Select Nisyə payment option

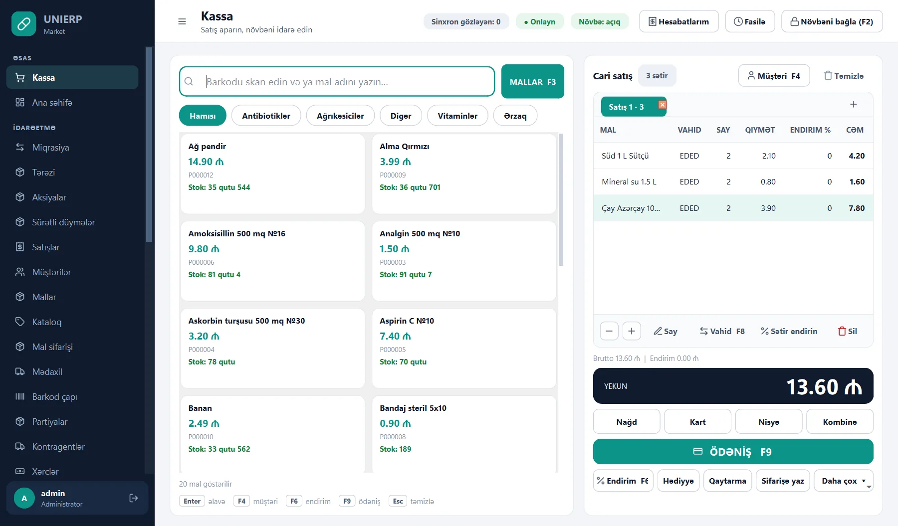(769, 422)
